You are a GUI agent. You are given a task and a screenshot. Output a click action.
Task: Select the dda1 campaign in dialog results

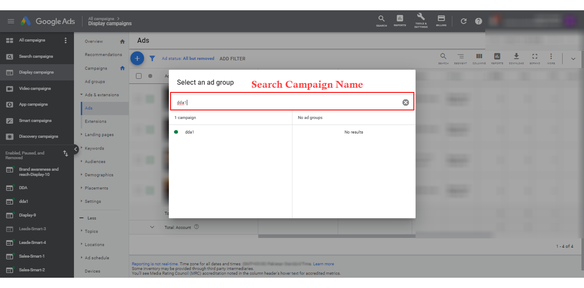[189, 132]
